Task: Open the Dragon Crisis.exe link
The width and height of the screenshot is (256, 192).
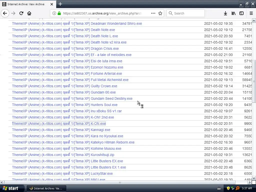Action: pos(65,48)
